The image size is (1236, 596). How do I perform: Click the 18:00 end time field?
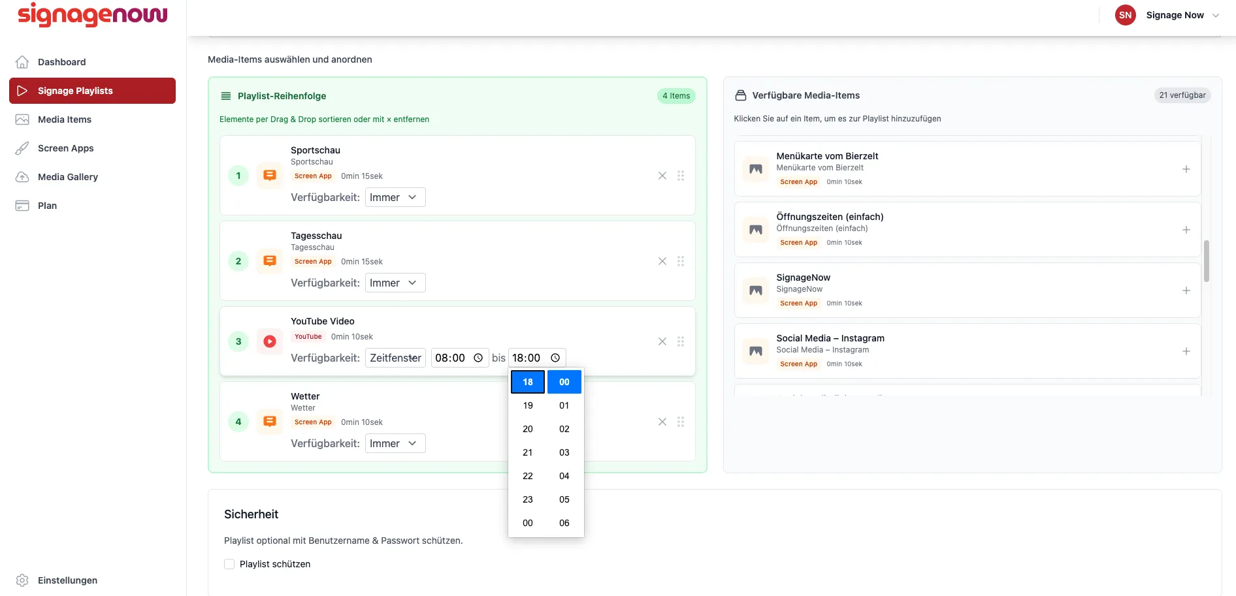tap(537, 358)
